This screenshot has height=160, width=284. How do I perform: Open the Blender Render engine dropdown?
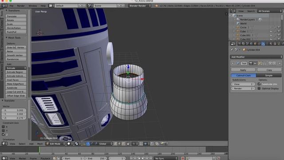point(139,6)
